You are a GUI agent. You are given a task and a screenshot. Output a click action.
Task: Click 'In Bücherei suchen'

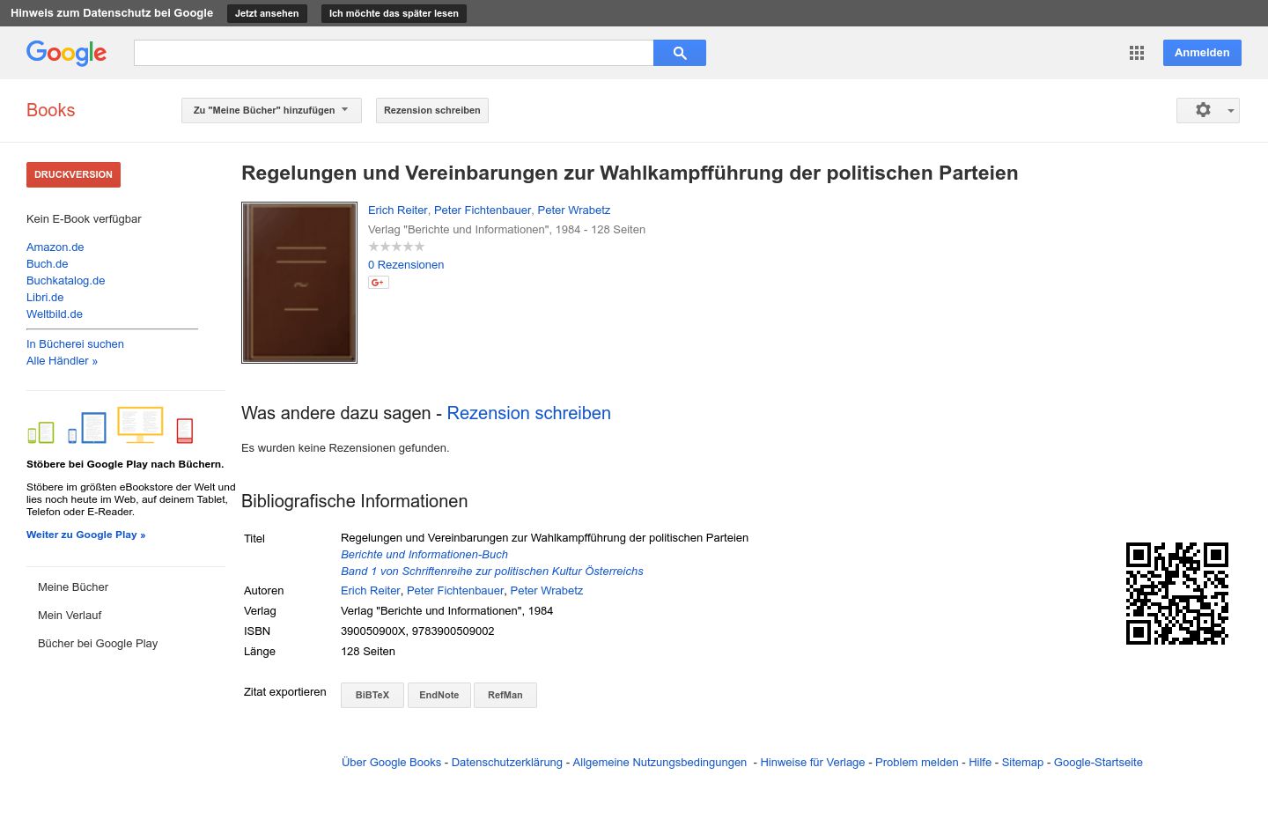[75, 344]
